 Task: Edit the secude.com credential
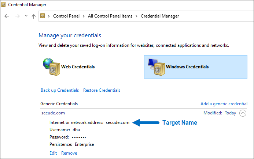point(53,153)
